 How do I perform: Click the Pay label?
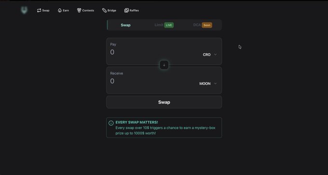point(113,44)
